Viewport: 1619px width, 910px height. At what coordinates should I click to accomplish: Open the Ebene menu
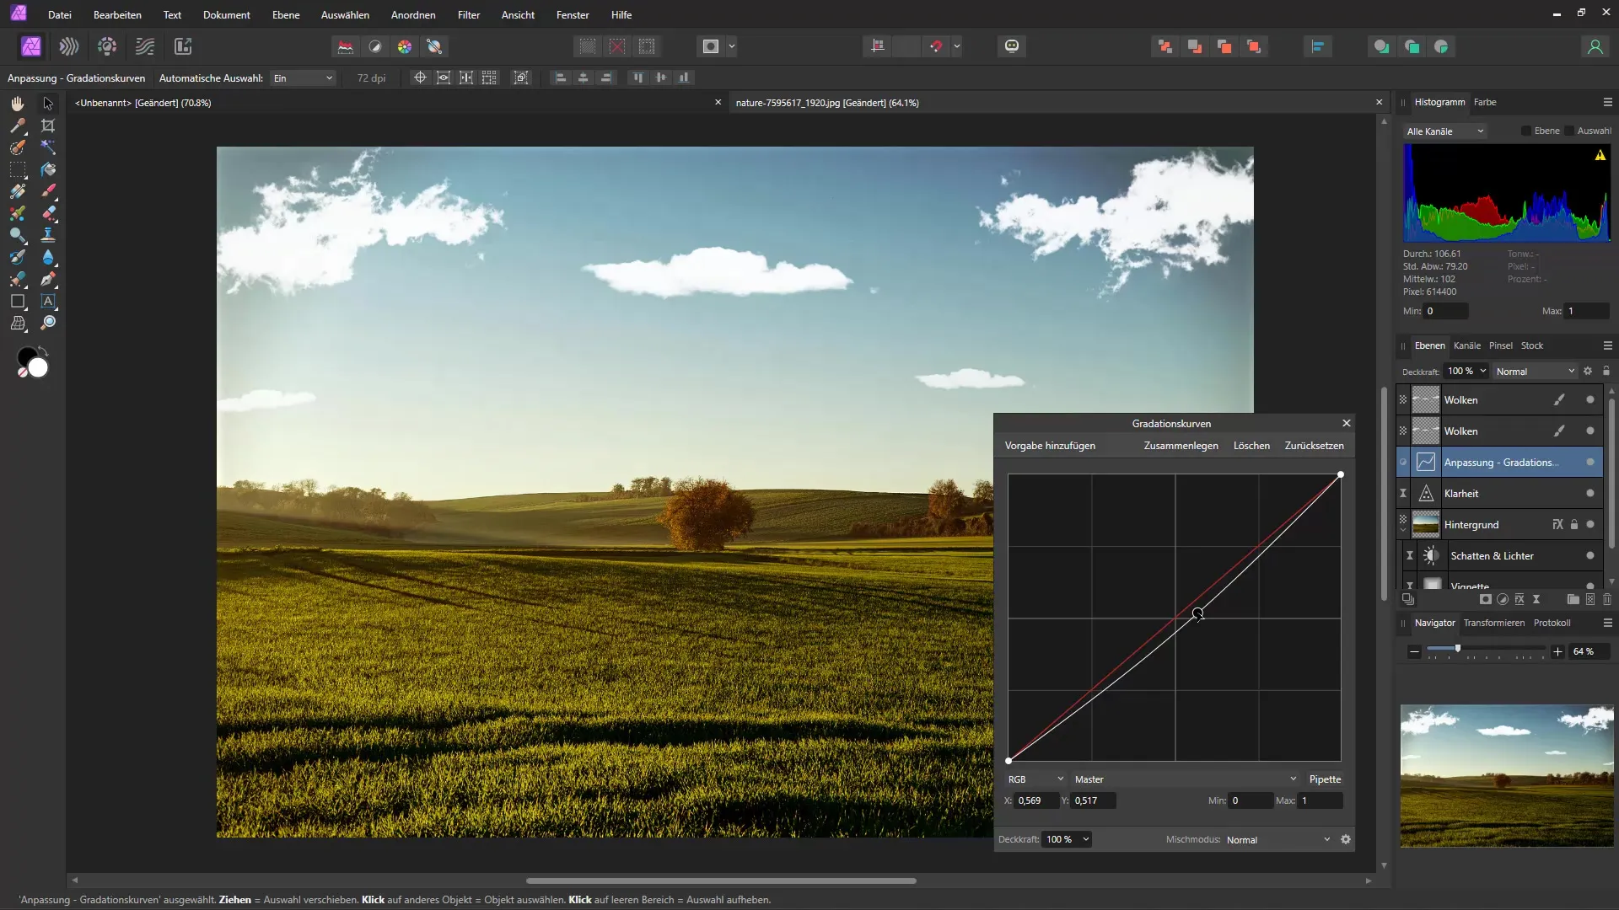(x=286, y=15)
